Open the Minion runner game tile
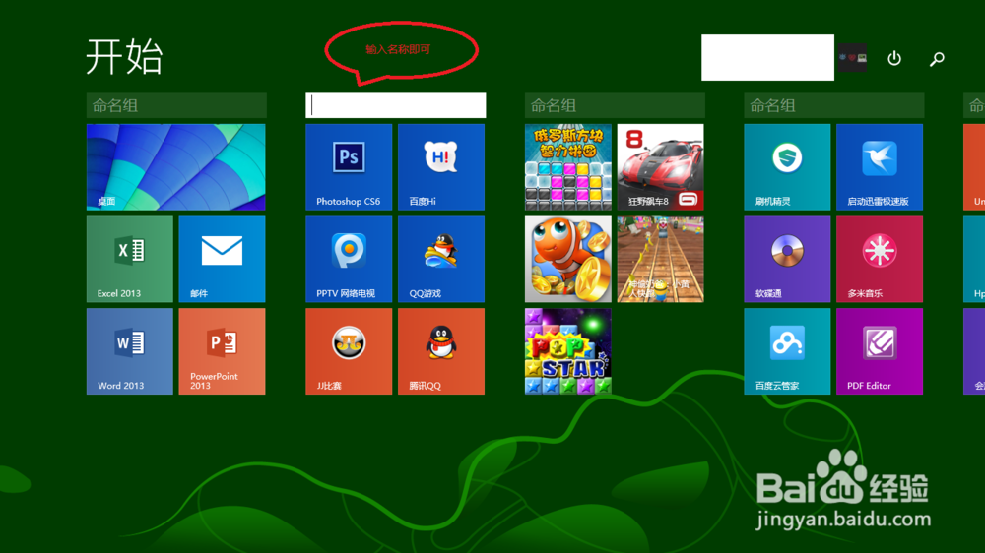This screenshot has height=553, width=985. tap(661, 259)
